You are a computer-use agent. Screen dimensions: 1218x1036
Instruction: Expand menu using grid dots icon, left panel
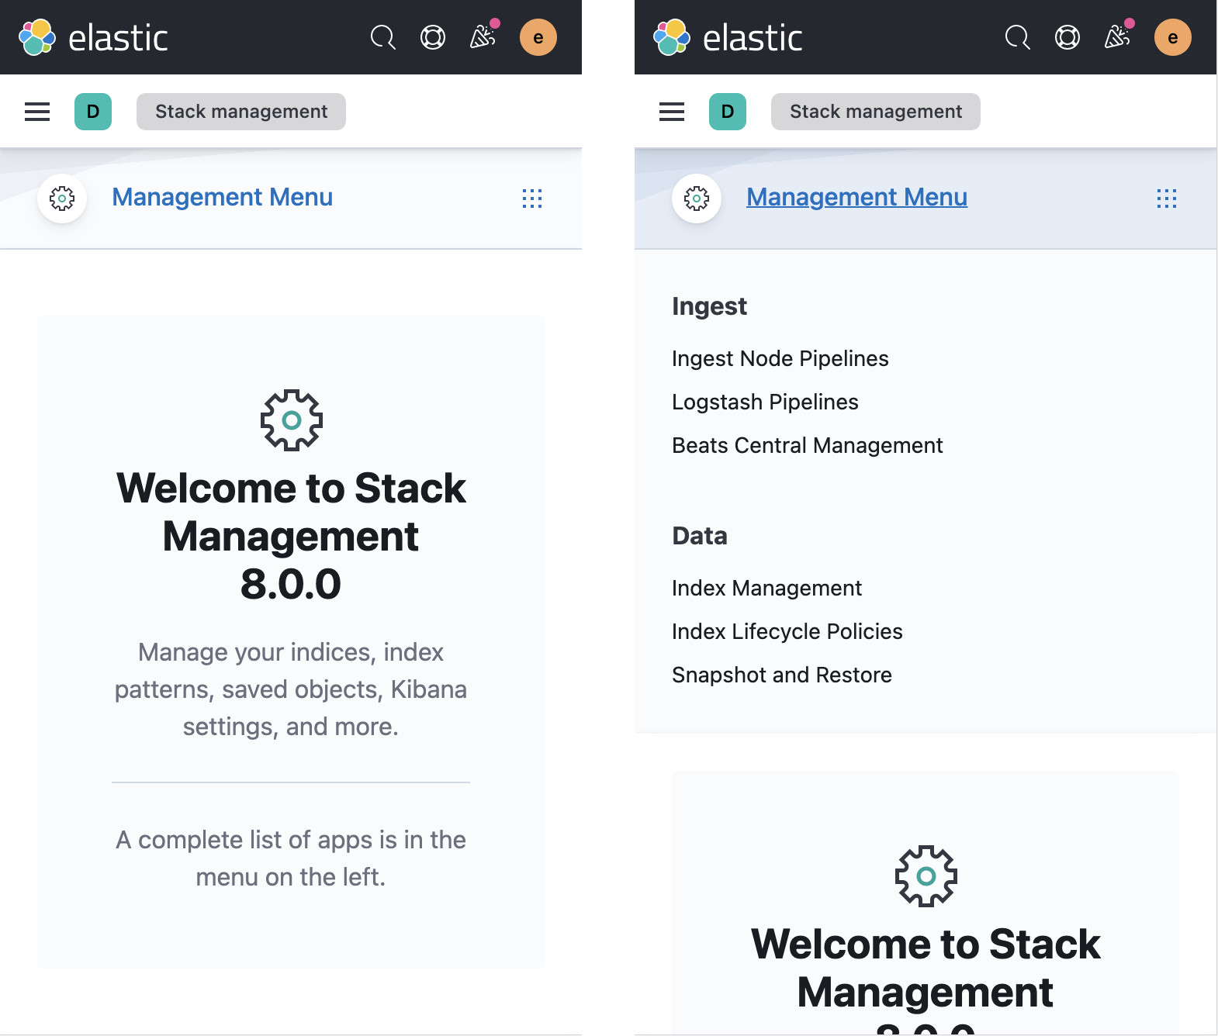(532, 199)
